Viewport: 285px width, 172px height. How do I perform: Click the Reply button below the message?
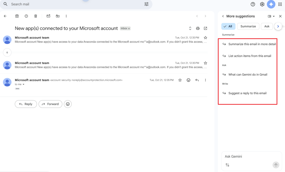(26, 104)
